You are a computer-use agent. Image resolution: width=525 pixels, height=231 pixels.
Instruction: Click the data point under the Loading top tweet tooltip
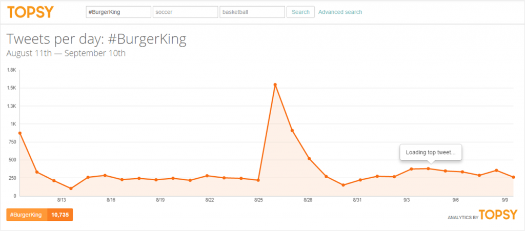coord(428,169)
